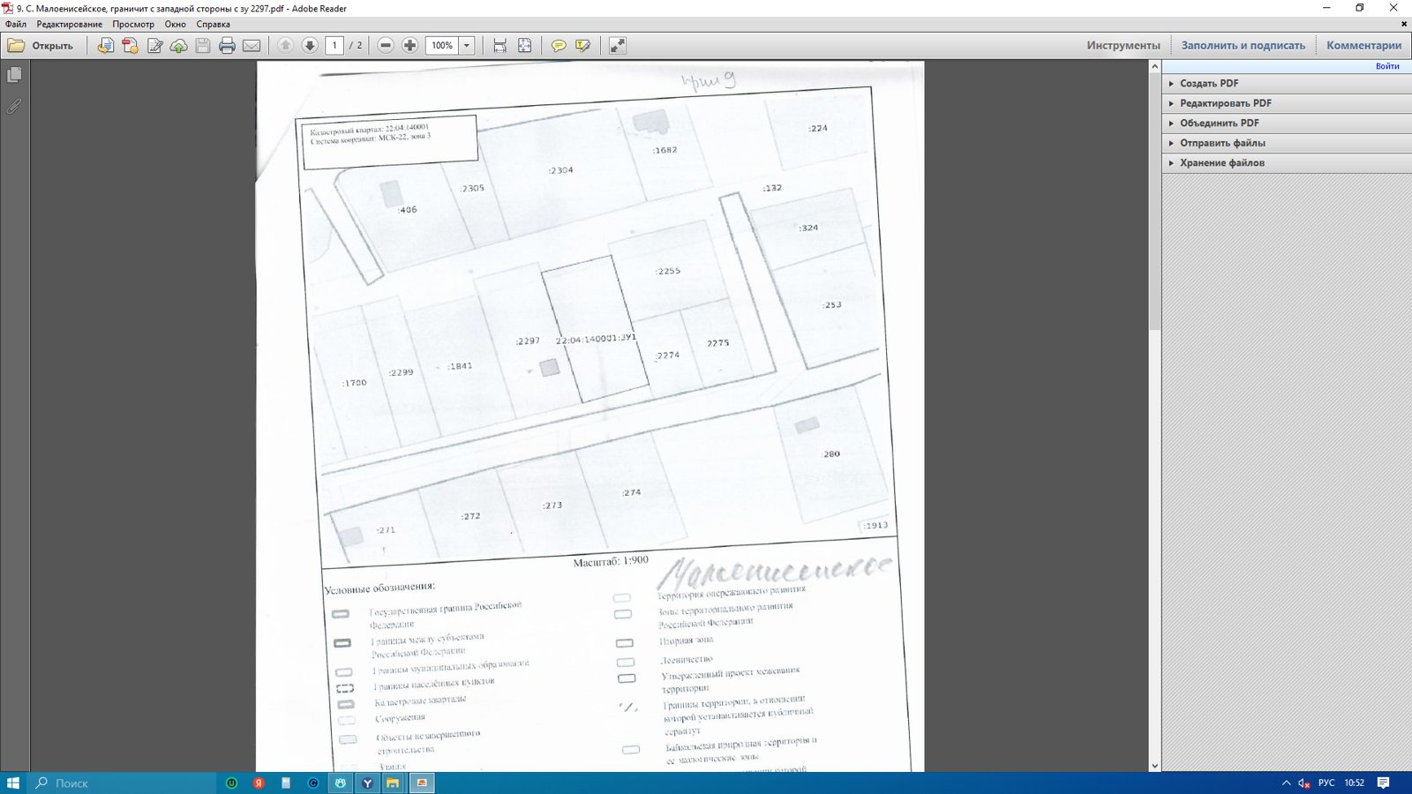Open zoom level dropdown arrow
The image size is (1412, 794).
click(467, 46)
